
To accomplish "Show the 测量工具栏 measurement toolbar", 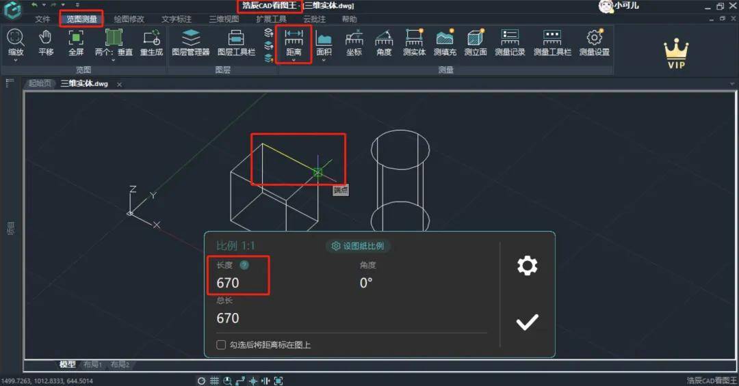I will point(552,42).
